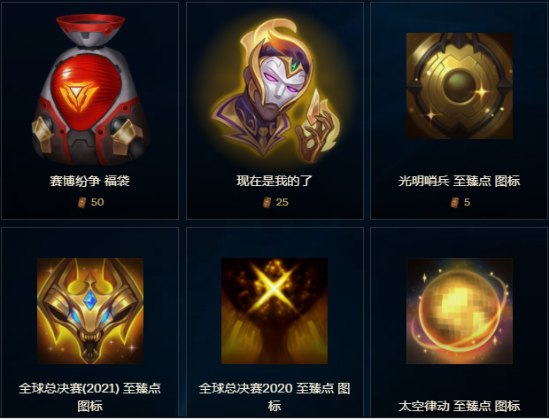Click 全球总决赛2020 至臻点 图标 title text
This screenshot has height=420, width=549.
[274, 397]
